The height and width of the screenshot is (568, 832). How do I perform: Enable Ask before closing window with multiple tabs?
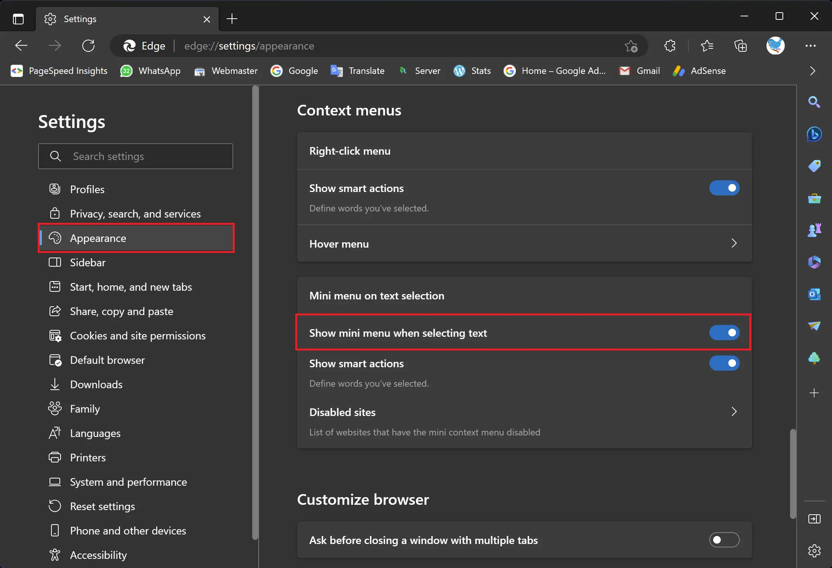click(x=724, y=540)
